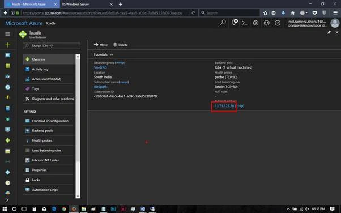
Task: Open the BizSpark subscription link
Action: (100, 87)
